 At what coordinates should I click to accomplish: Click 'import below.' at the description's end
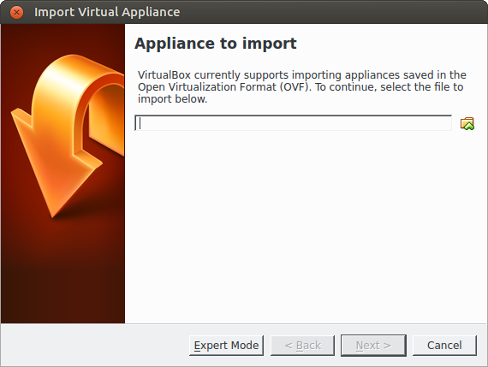[172, 99]
